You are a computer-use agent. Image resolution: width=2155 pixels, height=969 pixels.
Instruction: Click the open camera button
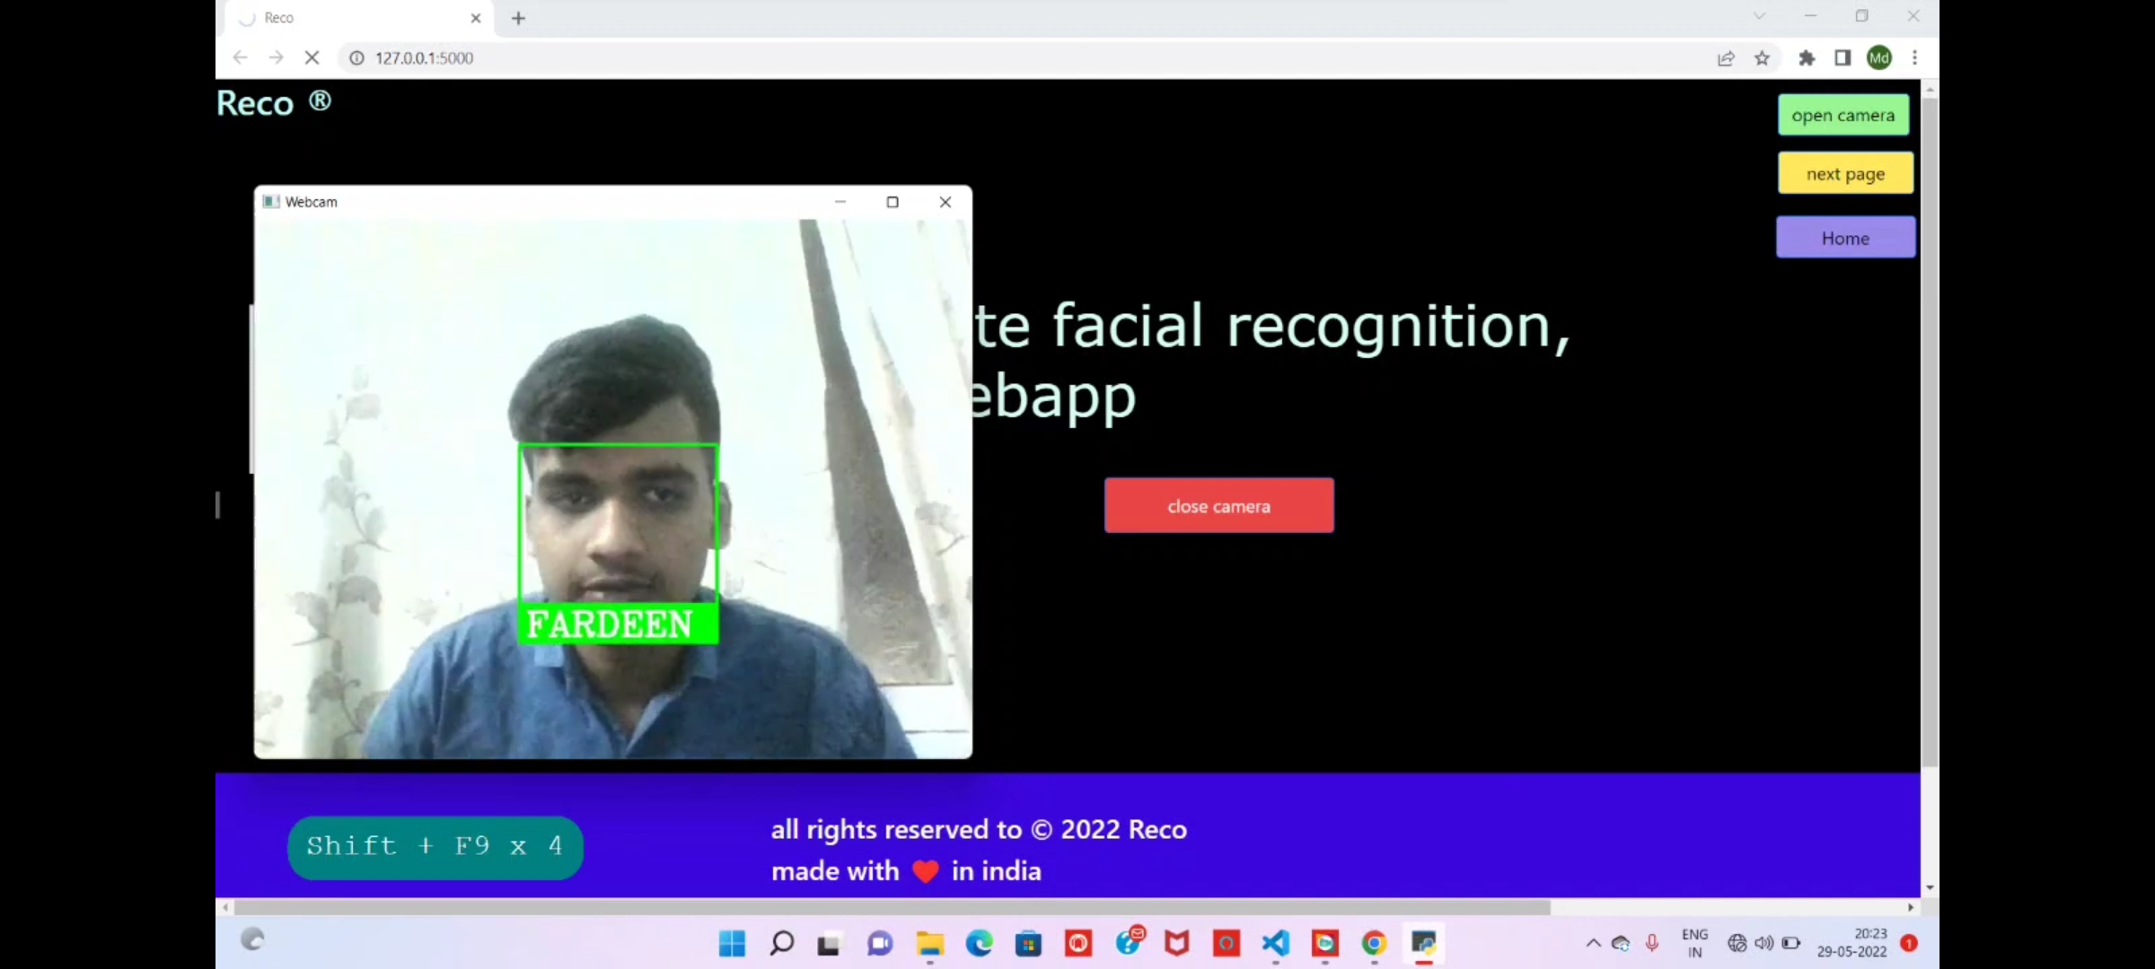click(1843, 115)
